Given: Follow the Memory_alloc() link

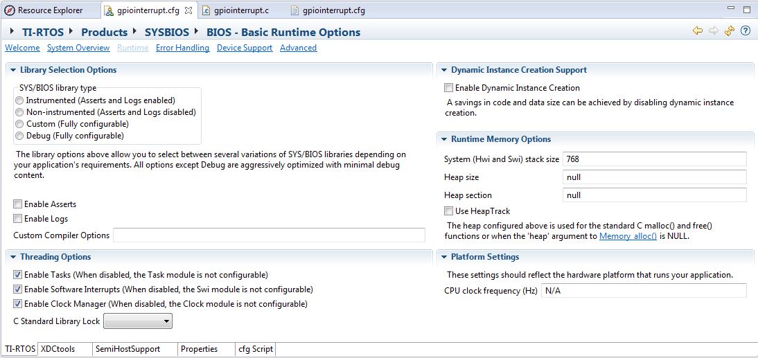Looking at the screenshot, I should click(628, 236).
